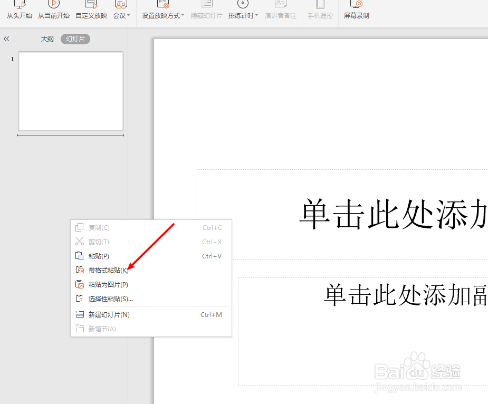The height and width of the screenshot is (404, 488).
Task: Click the 屏幕录制 screen recording button
Action: coord(356,10)
